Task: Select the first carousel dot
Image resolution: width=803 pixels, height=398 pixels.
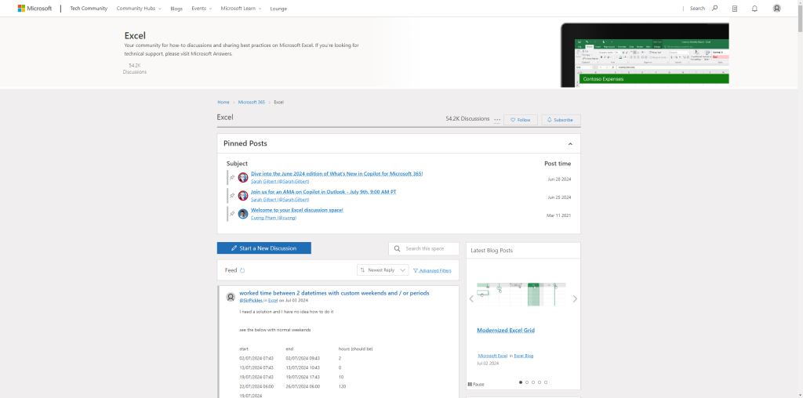Action: 521,382
